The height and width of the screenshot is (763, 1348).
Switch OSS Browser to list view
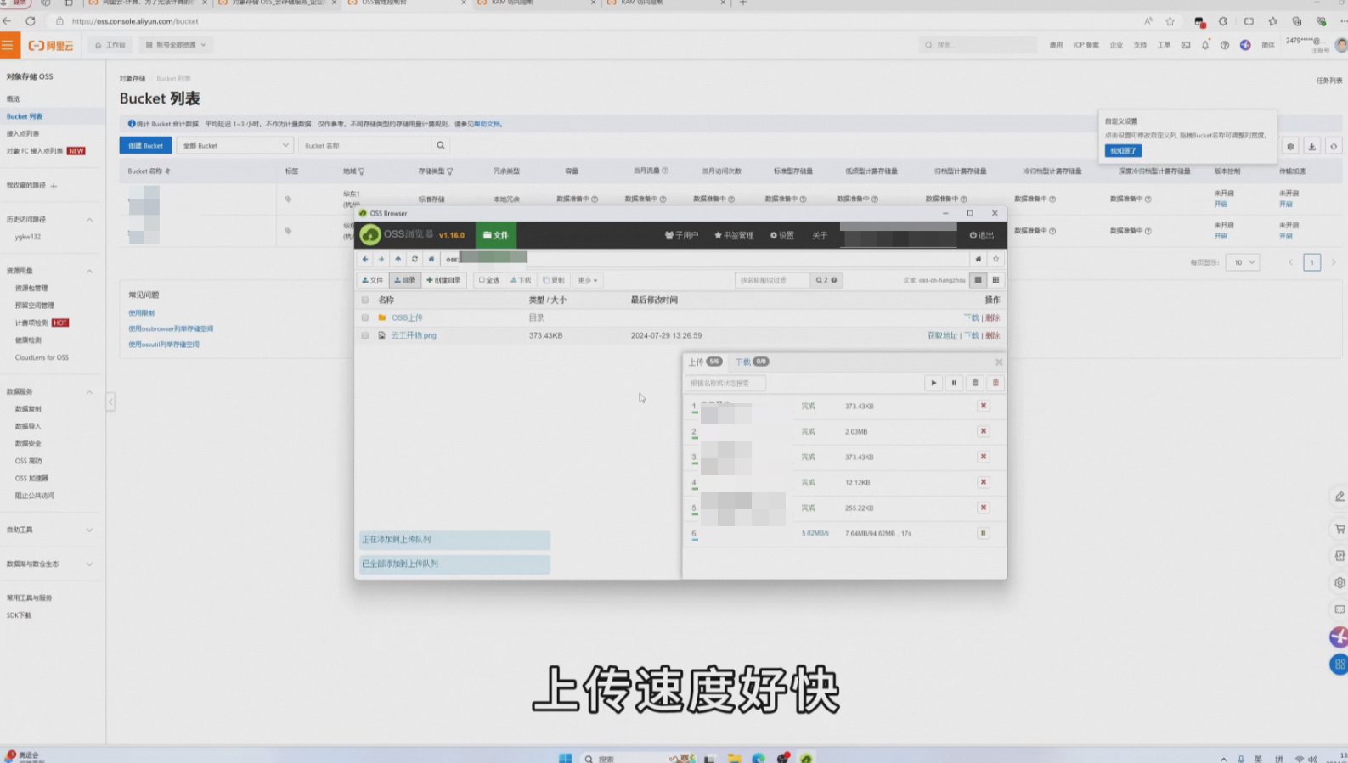click(x=979, y=280)
